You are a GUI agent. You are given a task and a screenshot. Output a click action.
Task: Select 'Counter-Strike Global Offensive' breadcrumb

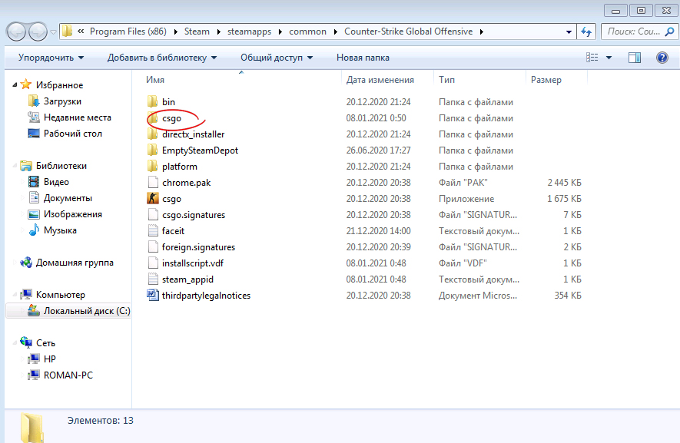coord(408,31)
